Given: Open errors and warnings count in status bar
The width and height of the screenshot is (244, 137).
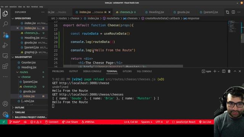Looking at the screenshot, I should tap(36, 122).
